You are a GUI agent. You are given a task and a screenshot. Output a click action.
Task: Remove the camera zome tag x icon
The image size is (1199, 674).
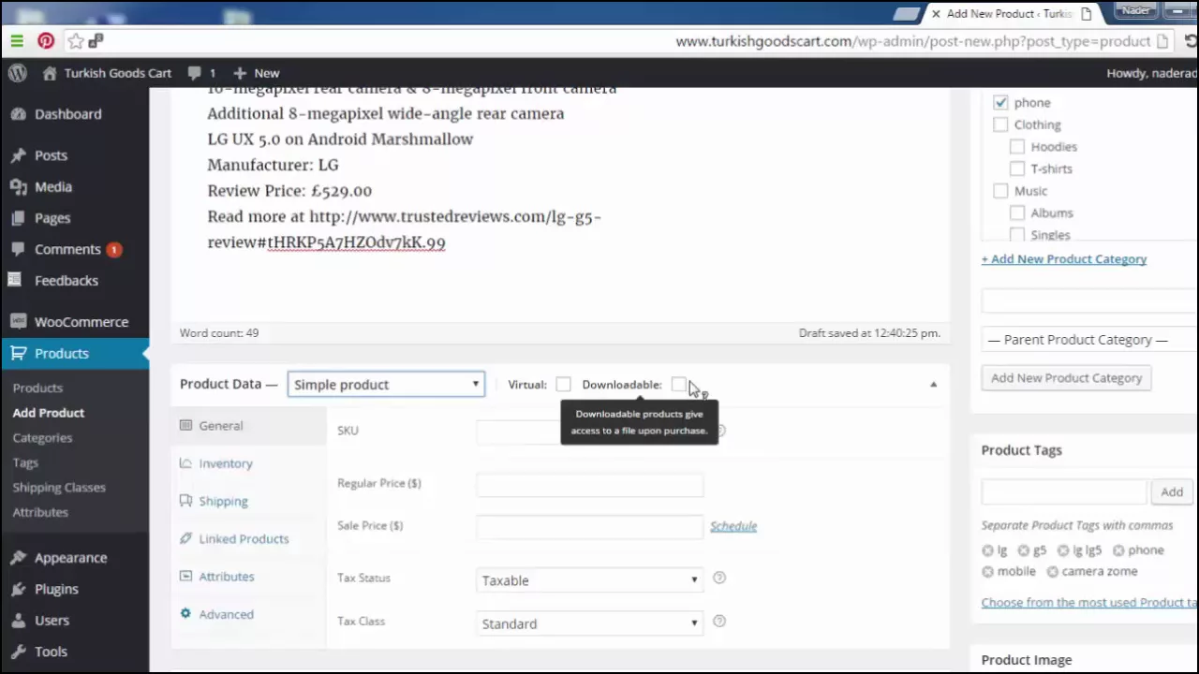[1052, 572]
